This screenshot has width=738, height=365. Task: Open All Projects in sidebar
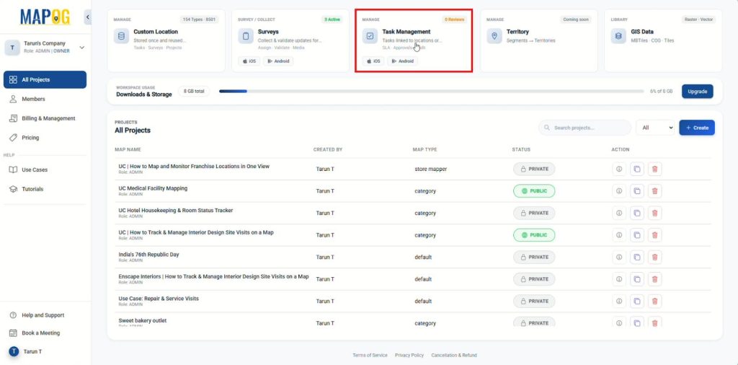coord(45,79)
